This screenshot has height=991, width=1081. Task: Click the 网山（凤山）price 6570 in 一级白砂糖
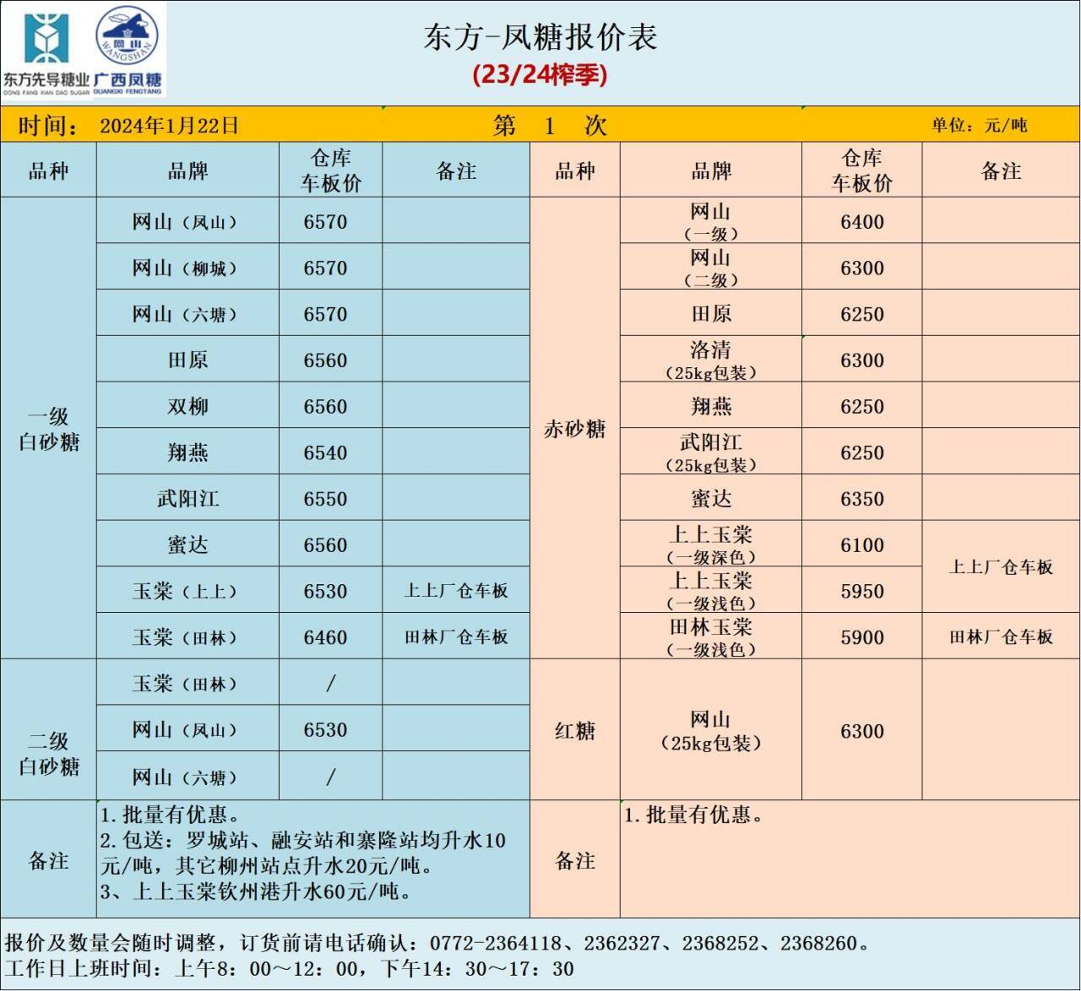click(325, 222)
